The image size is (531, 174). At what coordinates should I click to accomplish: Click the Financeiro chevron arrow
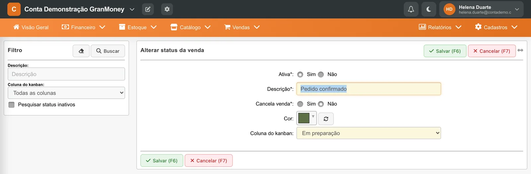[102, 27]
